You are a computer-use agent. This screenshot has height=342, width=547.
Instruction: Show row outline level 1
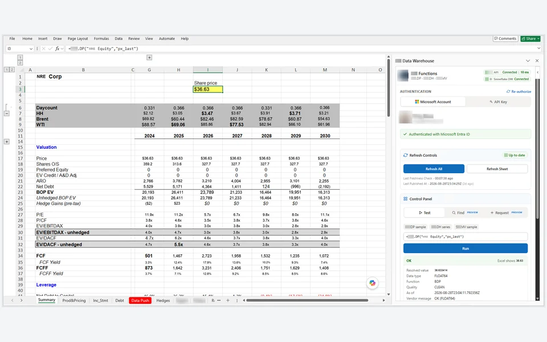[7, 70]
